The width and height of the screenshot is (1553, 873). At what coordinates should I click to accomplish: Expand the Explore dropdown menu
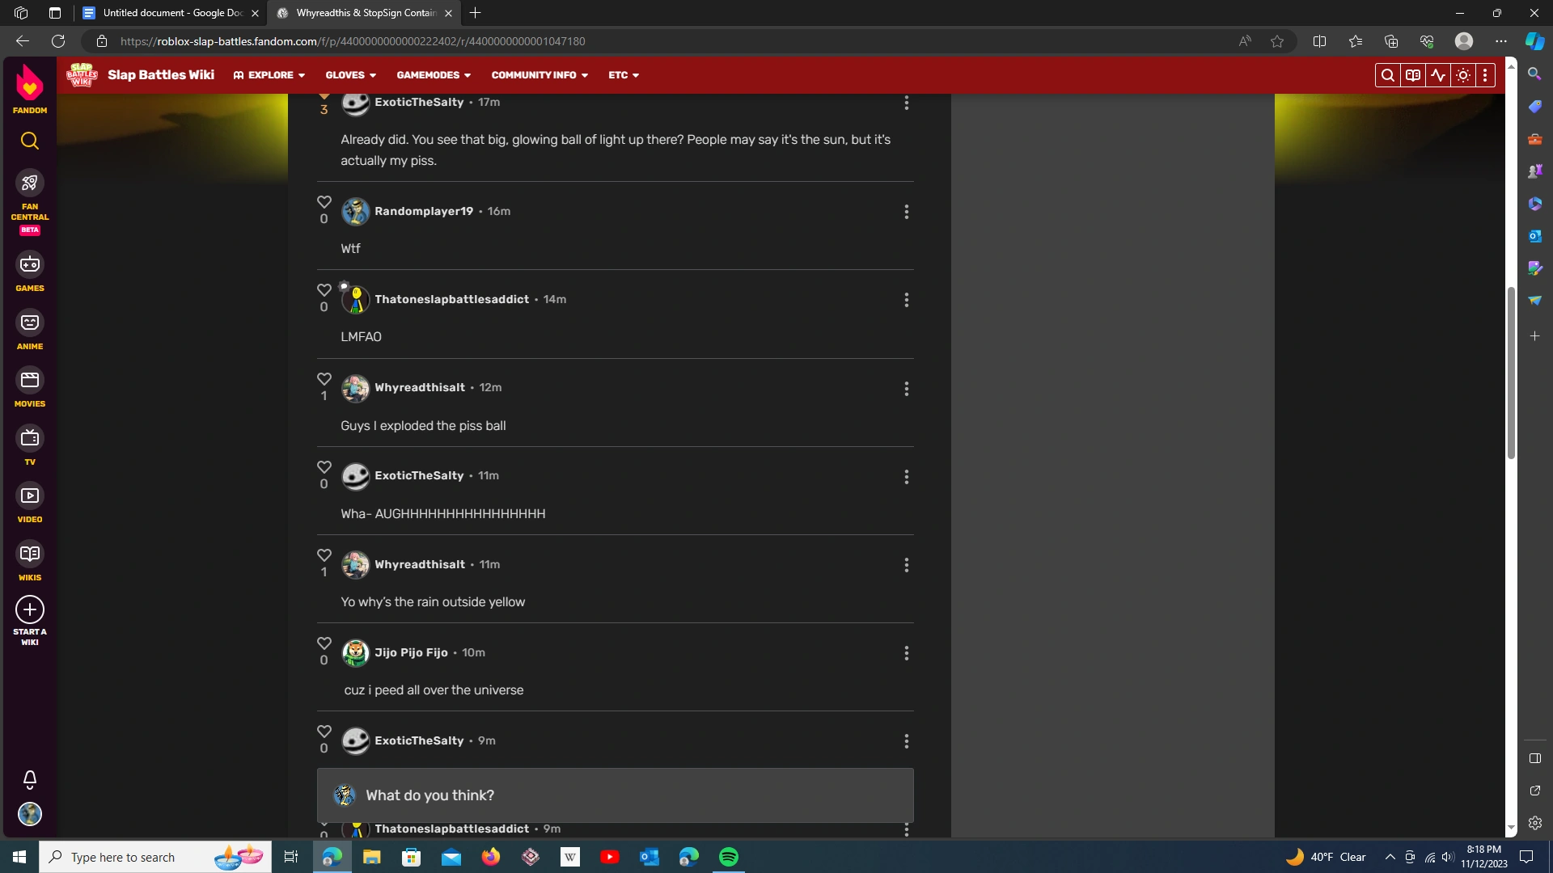pos(269,75)
